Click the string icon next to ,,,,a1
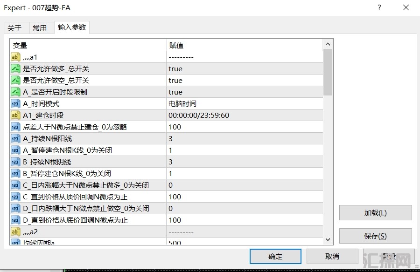The width and height of the screenshot is (420, 272). 15,57
